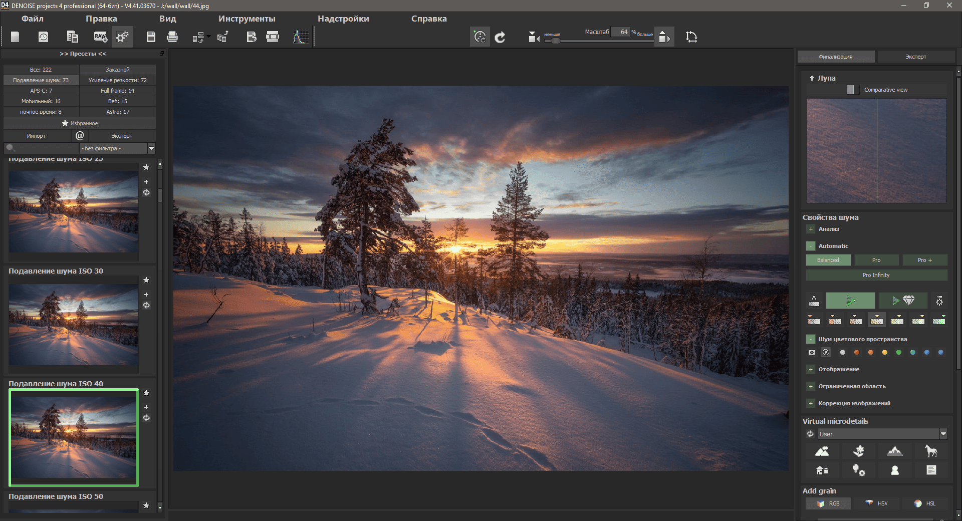962x521 pixels.
Task: Select the green color noise dot
Action: coord(899,353)
